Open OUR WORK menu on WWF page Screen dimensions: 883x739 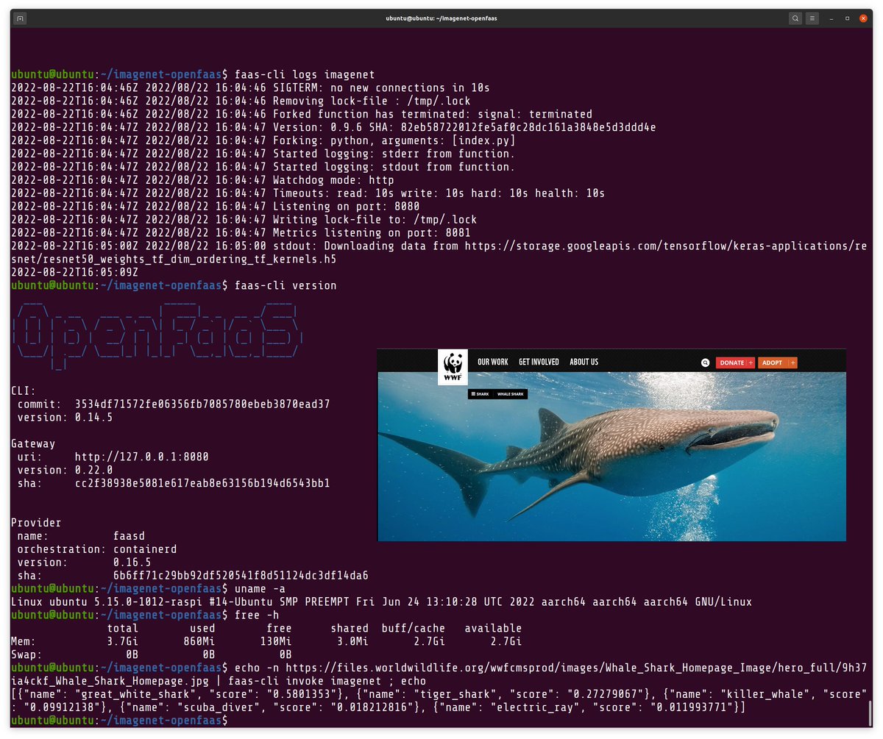pyautogui.click(x=493, y=362)
